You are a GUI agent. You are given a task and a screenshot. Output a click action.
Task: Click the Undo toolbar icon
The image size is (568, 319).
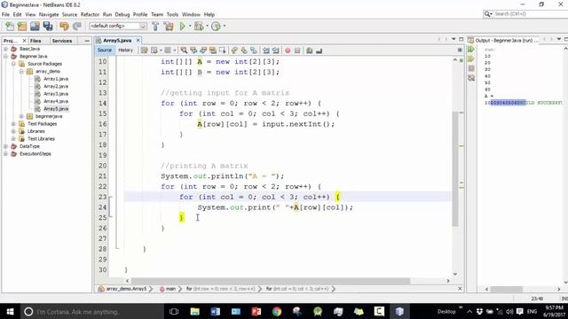click(64, 26)
